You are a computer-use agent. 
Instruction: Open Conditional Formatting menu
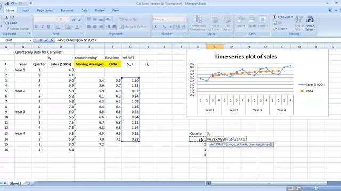[x=198, y=23]
